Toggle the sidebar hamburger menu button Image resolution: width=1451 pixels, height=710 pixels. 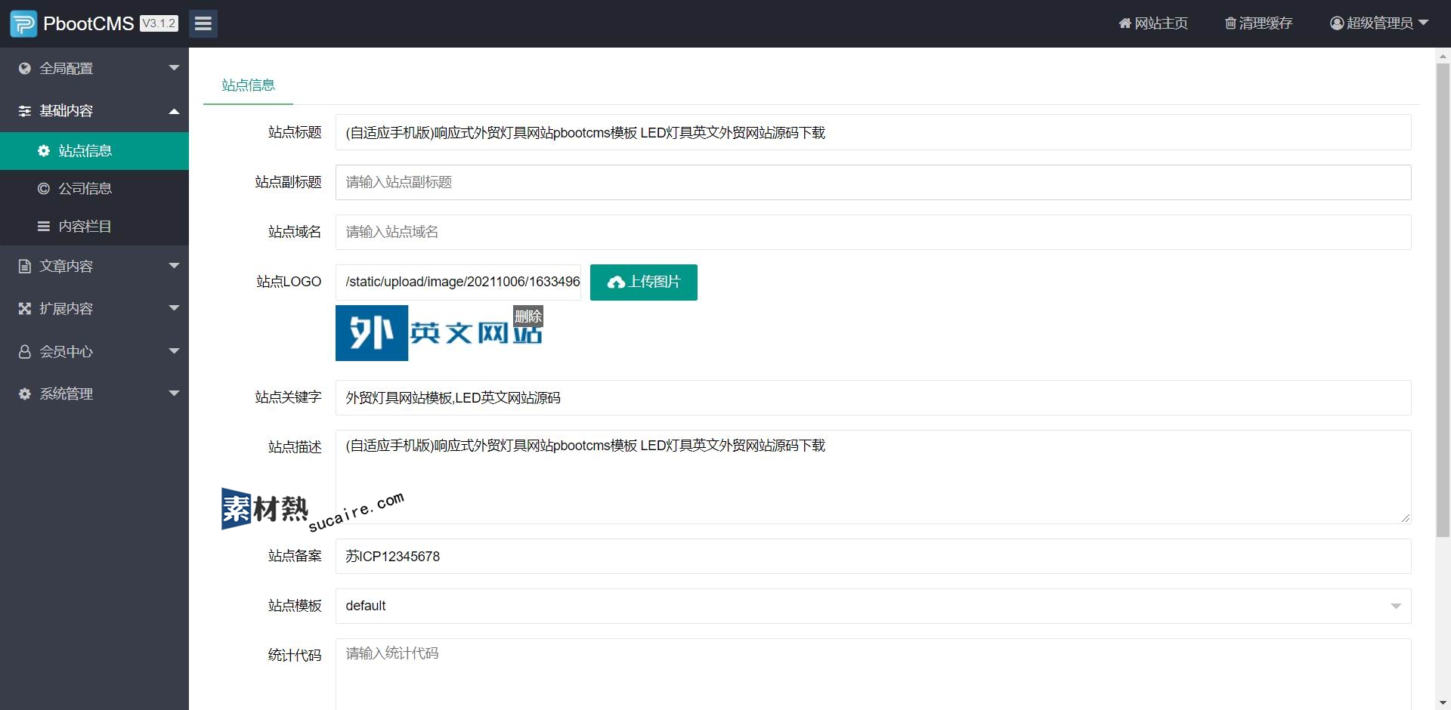203,23
